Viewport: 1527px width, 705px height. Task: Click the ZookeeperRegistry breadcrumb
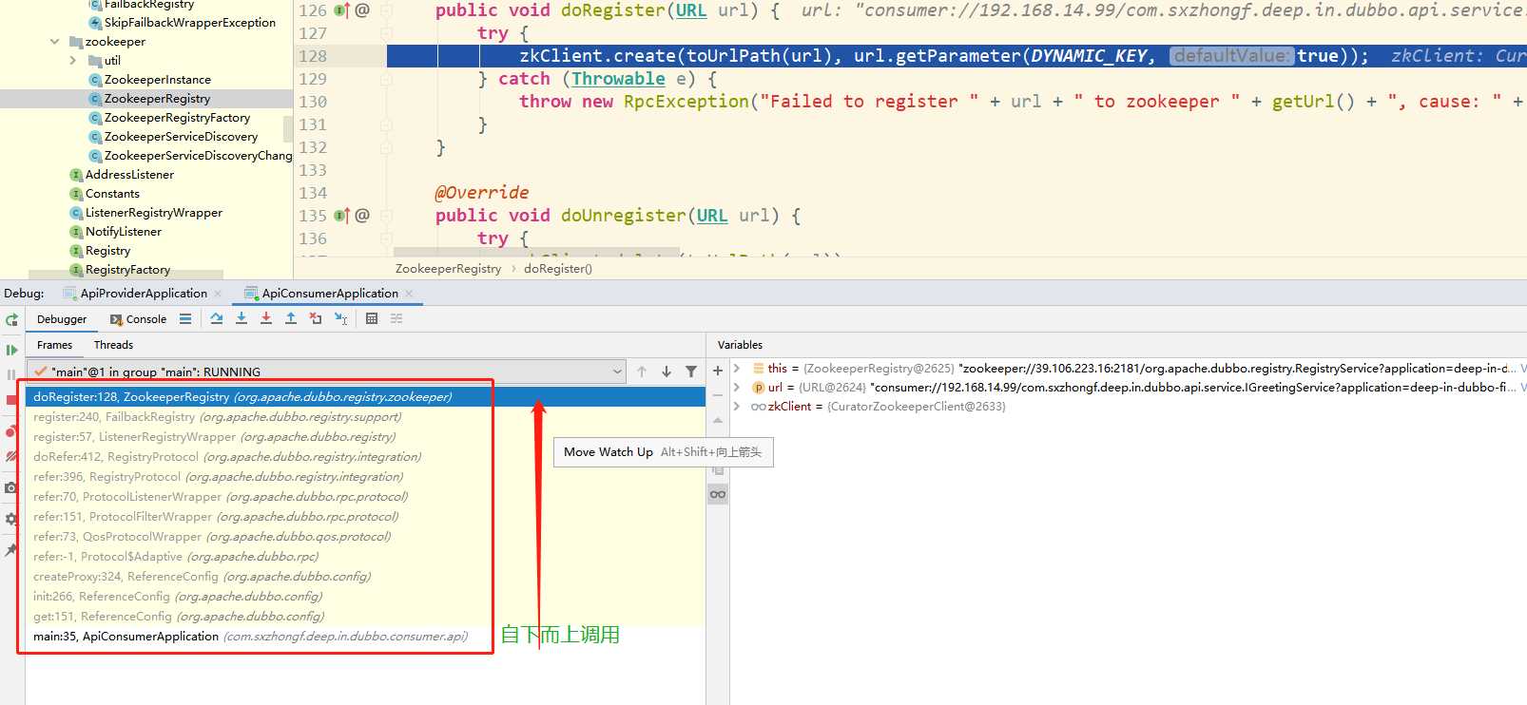tap(448, 269)
